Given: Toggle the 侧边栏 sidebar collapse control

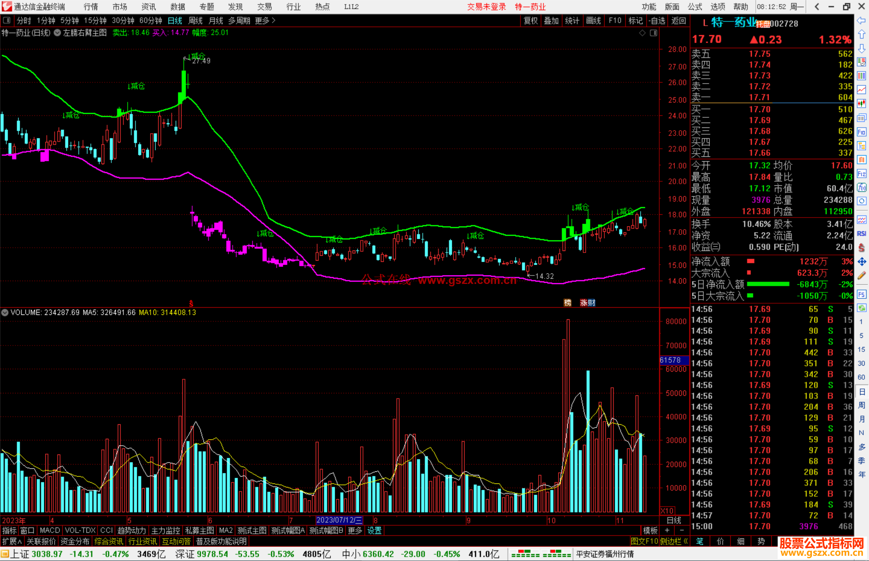Looking at the screenshot, I should coord(673,541).
